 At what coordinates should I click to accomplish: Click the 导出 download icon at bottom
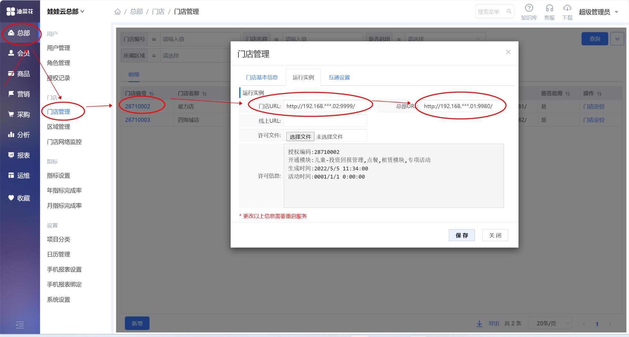479,324
